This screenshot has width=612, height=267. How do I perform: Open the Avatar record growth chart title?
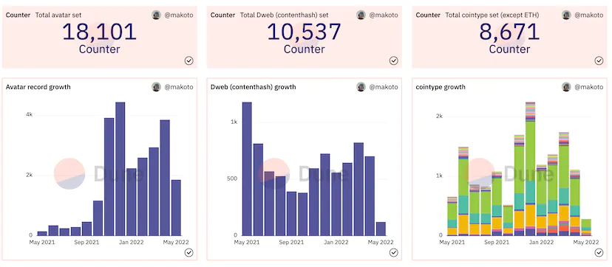pyautogui.click(x=38, y=87)
